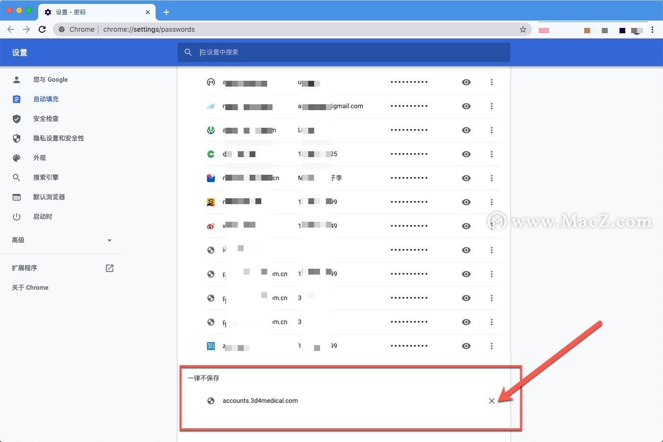This screenshot has width=663, height=442.
Task: Remove accounts.3d4medical.com from never-saved list
Action: pos(492,401)
